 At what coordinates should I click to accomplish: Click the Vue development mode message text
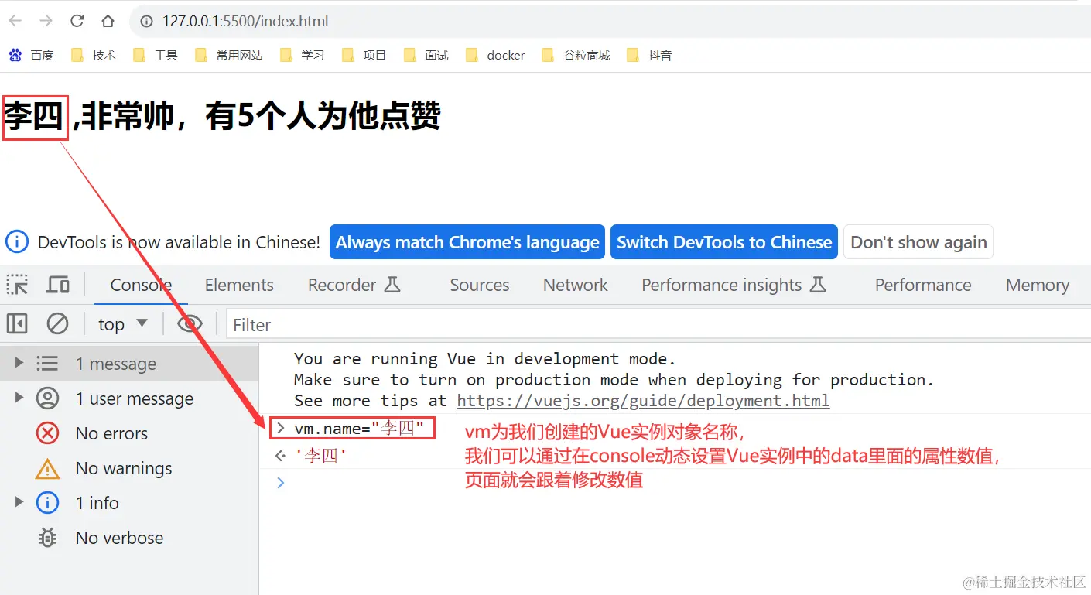click(x=614, y=380)
